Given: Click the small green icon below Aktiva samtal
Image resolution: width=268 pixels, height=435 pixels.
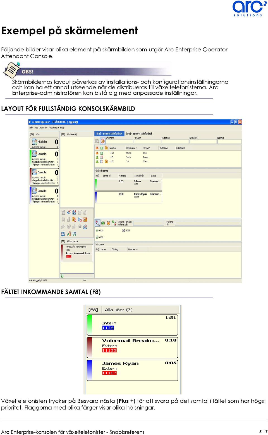Looking at the screenshot, I should (62, 276).
